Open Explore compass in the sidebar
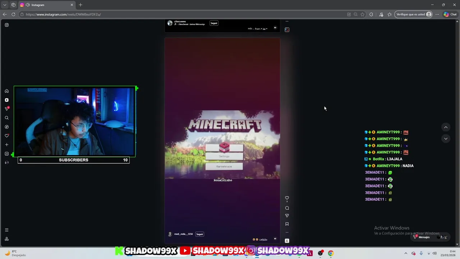460x259 pixels. point(6,127)
